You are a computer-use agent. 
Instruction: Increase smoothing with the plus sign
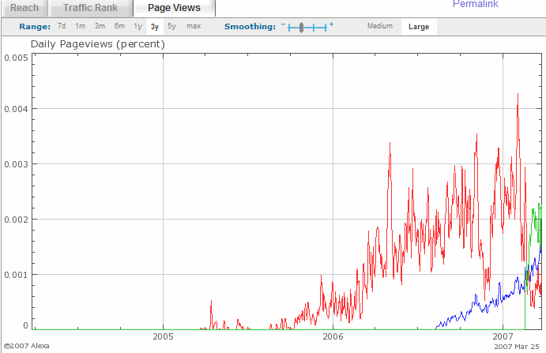[331, 24]
